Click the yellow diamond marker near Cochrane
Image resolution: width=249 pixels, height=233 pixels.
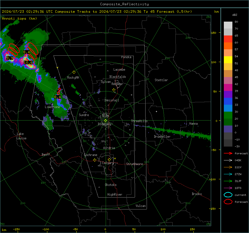(x=95, y=160)
